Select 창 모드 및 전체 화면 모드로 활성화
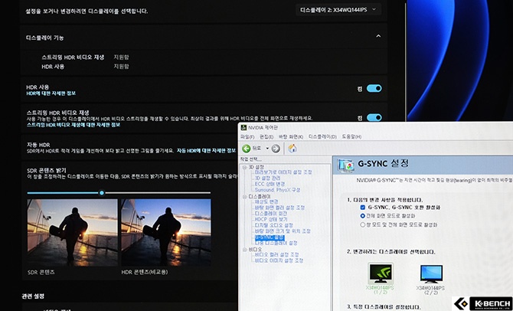This screenshot has height=311, width=513. click(362, 225)
